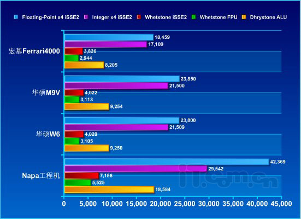Viewport: 301px width, 219px height.
Task: Click the Ferrari4000 purple bar valued 17,109
Action: point(105,44)
